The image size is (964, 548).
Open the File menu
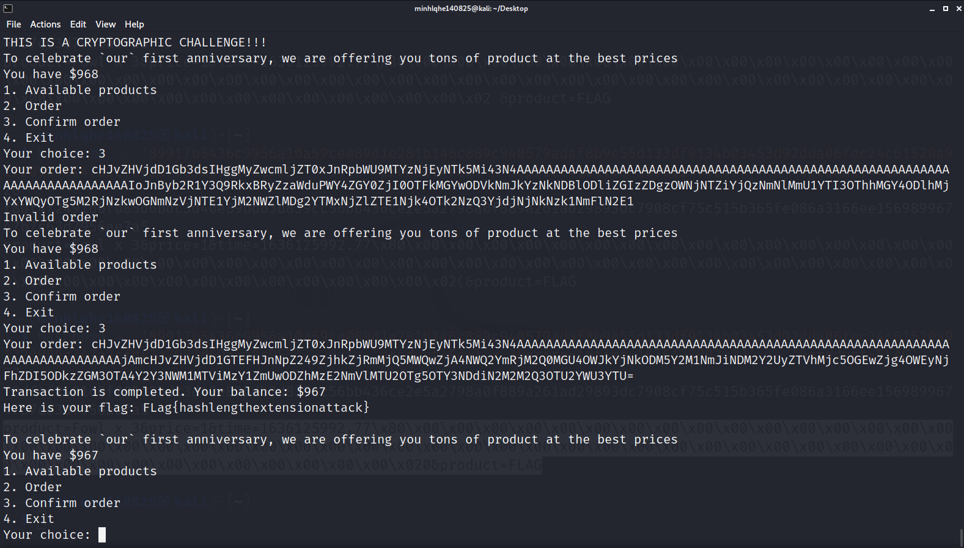tap(13, 24)
